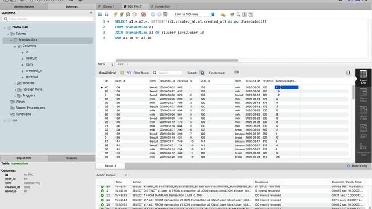Expand the Triggers node
372x209 pixels.
click(15, 96)
